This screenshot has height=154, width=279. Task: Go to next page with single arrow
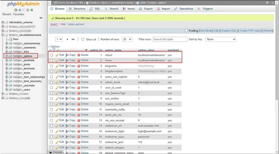pyautogui.click(x=67, y=40)
